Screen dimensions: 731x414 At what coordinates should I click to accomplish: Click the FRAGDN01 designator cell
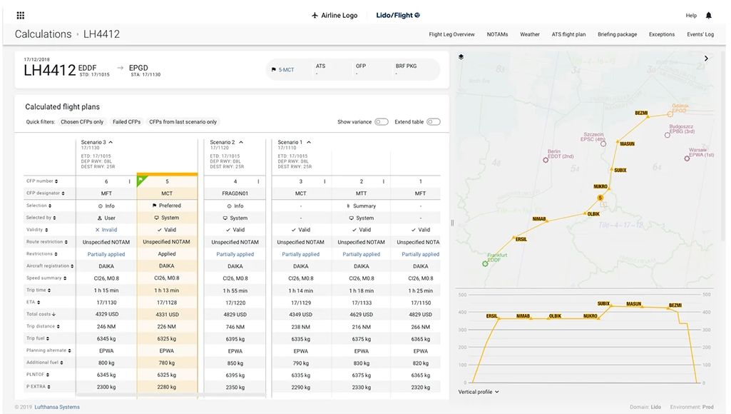coord(235,193)
